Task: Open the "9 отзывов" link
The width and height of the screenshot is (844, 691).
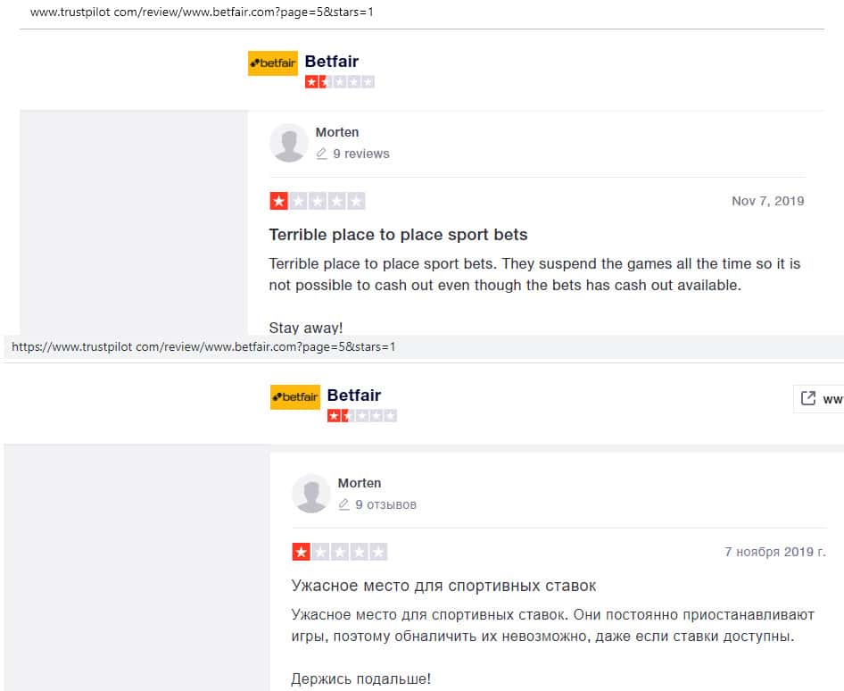Action: tap(386, 504)
